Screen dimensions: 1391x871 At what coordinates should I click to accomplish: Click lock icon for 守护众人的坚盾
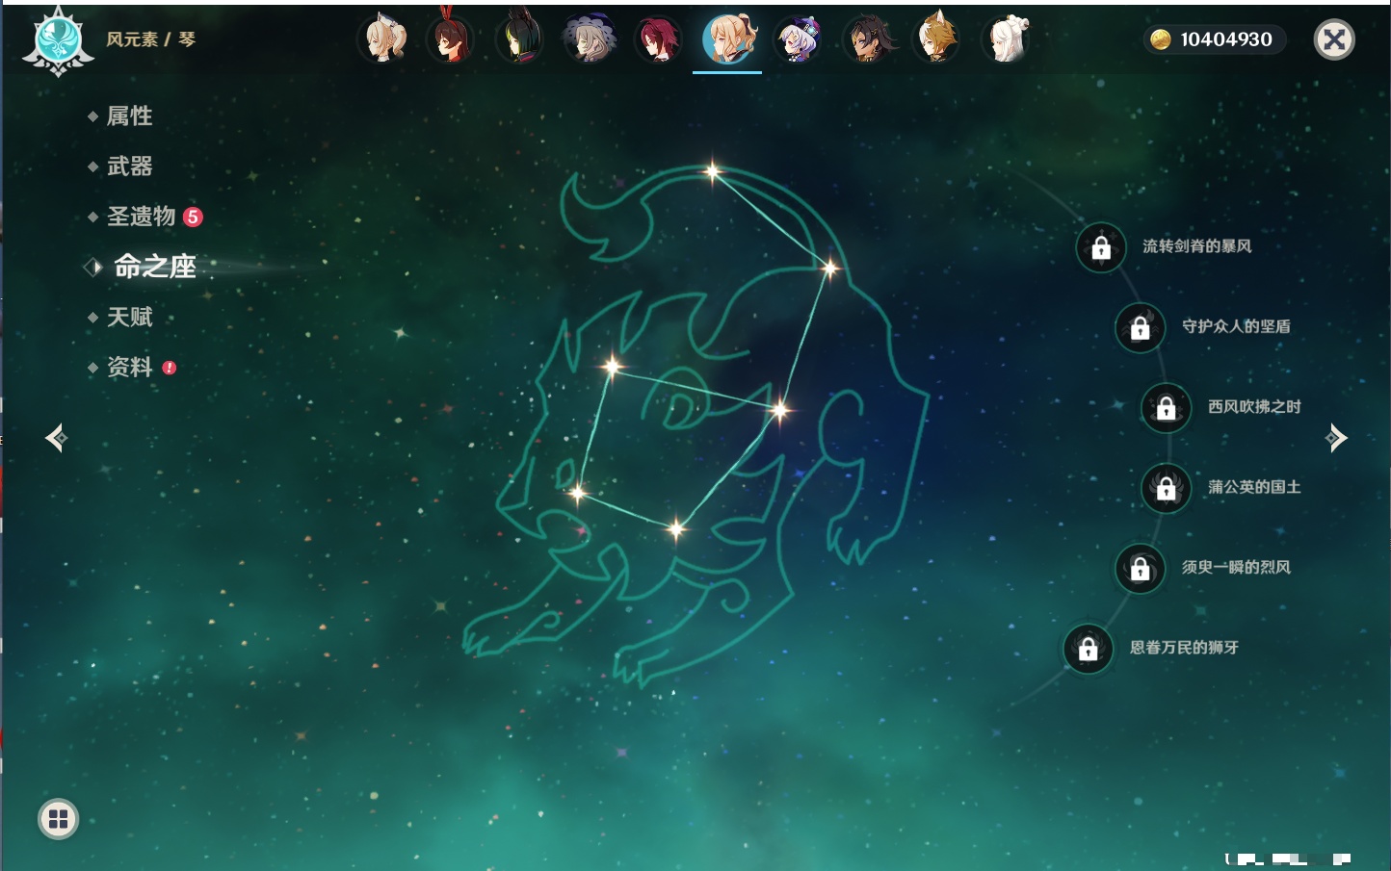(1141, 328)
